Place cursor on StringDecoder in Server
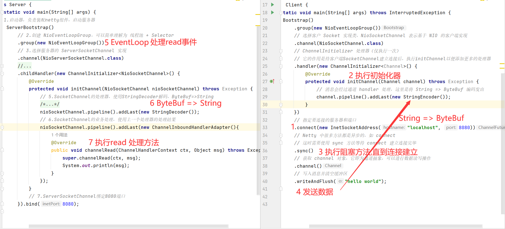Image resolution: width=505 pixels, height=229 pixels. coord(170,112)
